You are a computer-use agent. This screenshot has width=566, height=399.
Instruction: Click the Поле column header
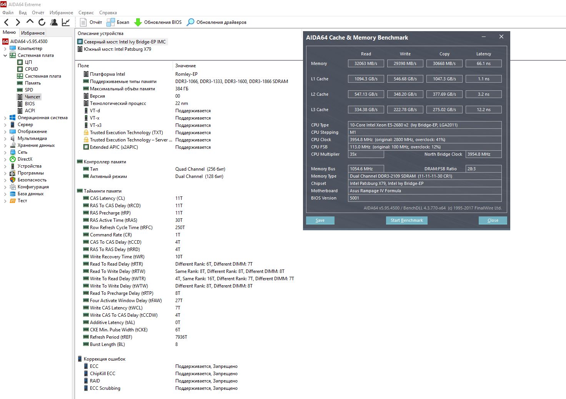[83, 66]
